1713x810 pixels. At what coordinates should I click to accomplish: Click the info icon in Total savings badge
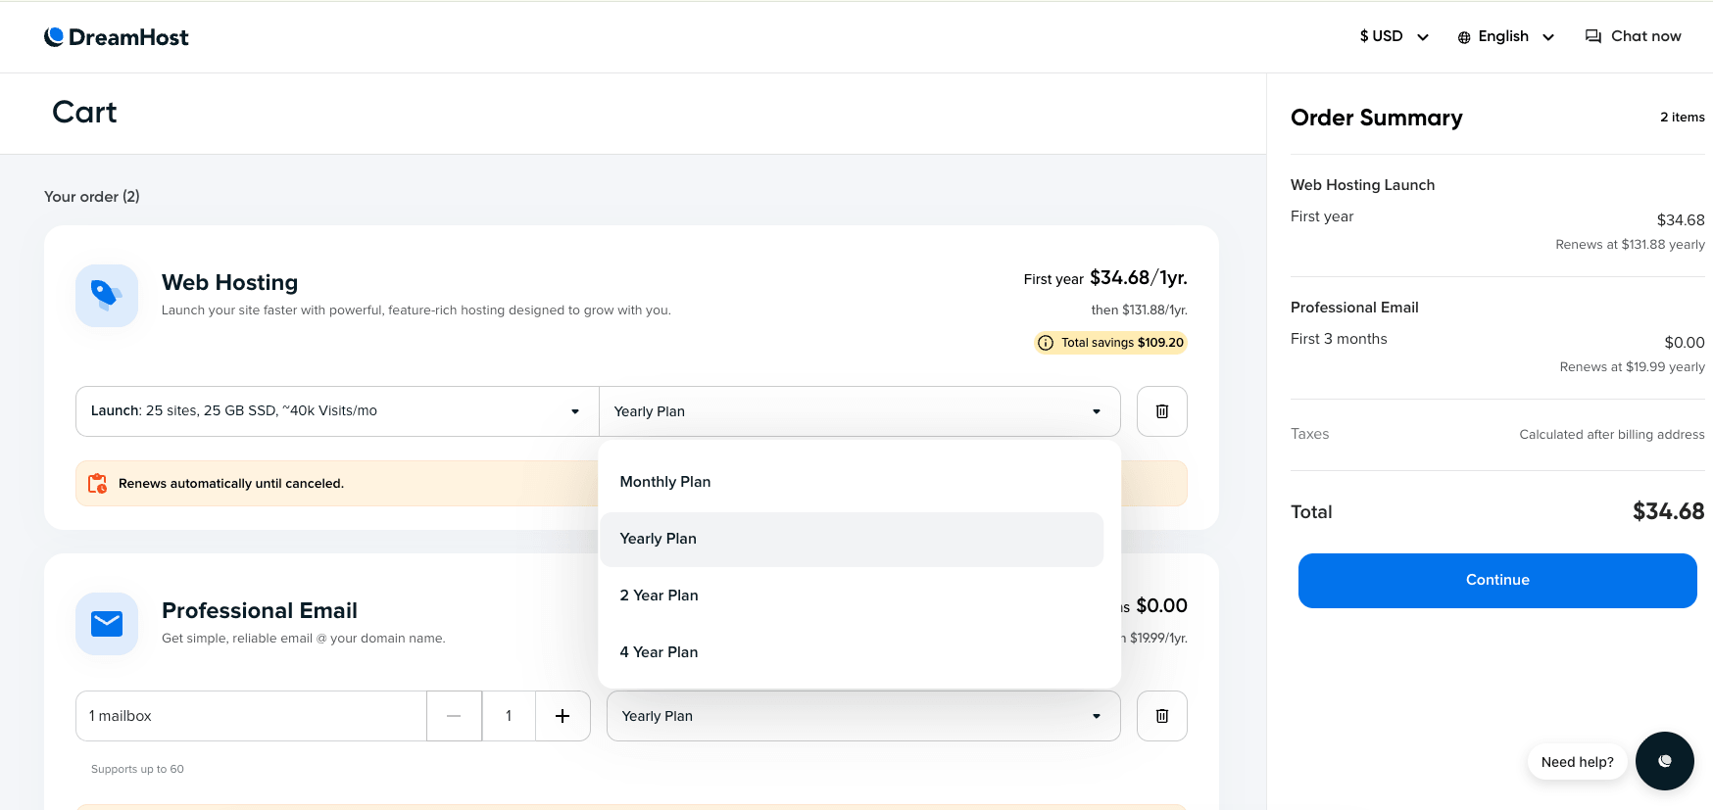[1046, 343]
